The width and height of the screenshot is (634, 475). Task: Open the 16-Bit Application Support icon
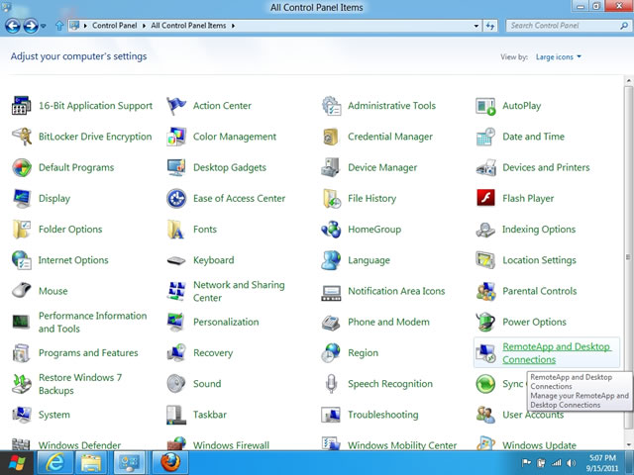[22, 106]
